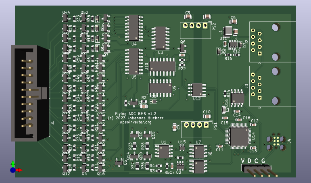311x183 pixels.
Task: Select the large black IDC header connector
Action: 28,93
